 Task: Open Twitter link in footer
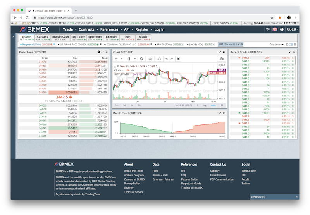pyautogui.click(x=246, y=184)
